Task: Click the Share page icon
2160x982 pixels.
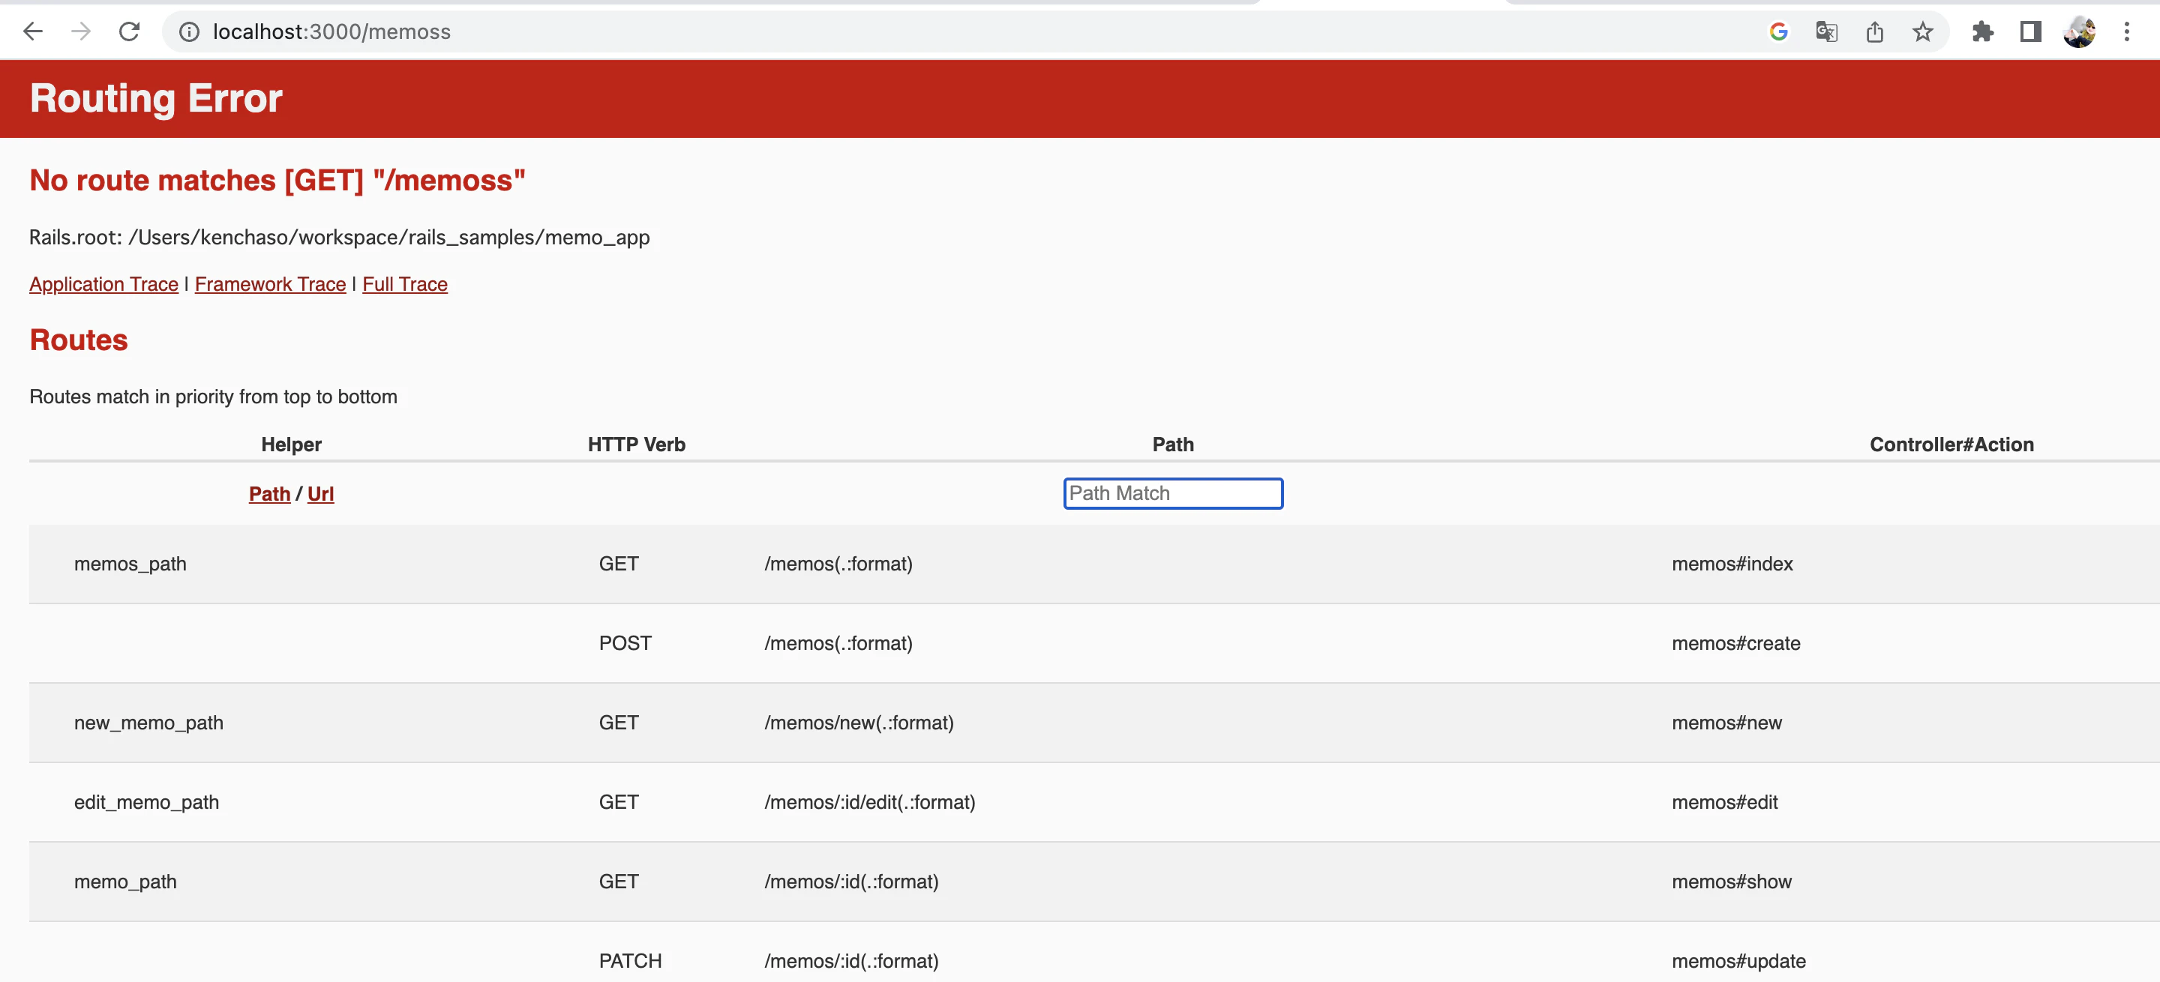Action: [1875, 31]
